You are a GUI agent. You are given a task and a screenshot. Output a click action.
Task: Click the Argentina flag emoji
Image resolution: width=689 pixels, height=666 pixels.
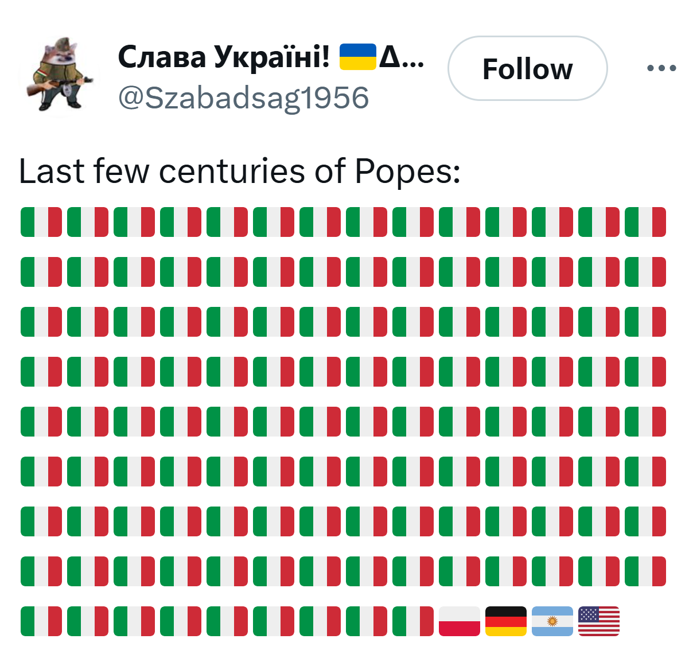[552, 621]
